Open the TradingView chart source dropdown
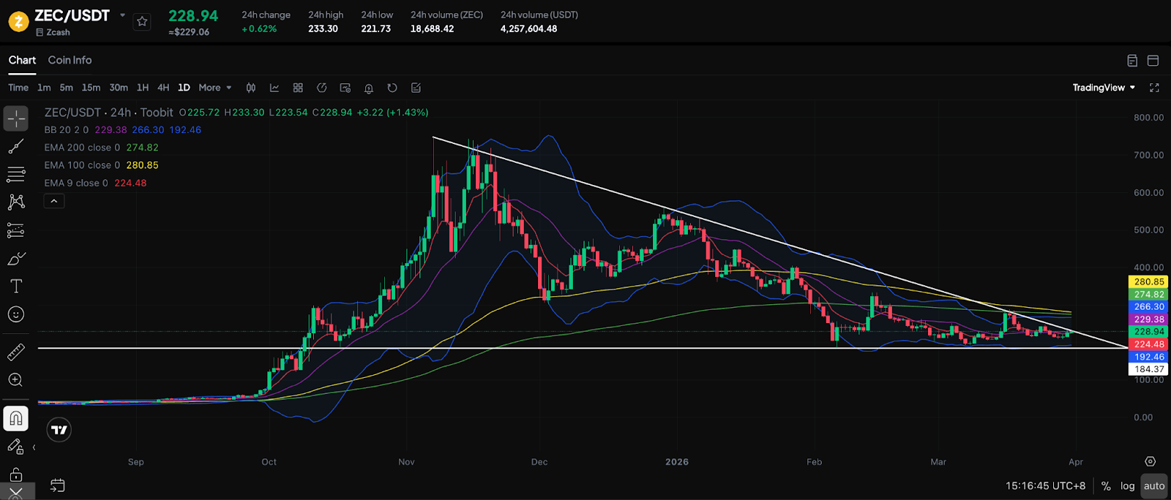Image resolution: width=1171 pixels, height=500 pixels. [1104, 88]
